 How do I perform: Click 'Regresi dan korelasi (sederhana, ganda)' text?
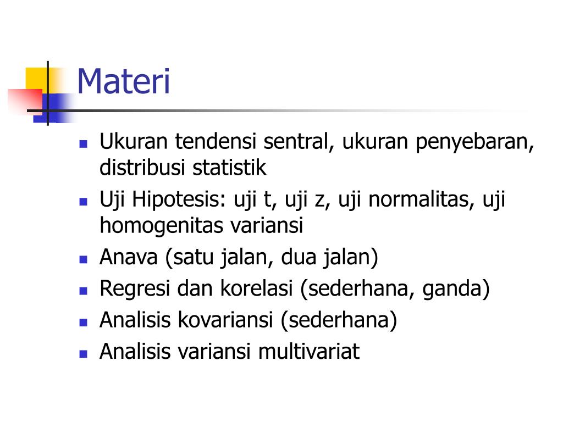pyautogui.click(x=295, y=289)
